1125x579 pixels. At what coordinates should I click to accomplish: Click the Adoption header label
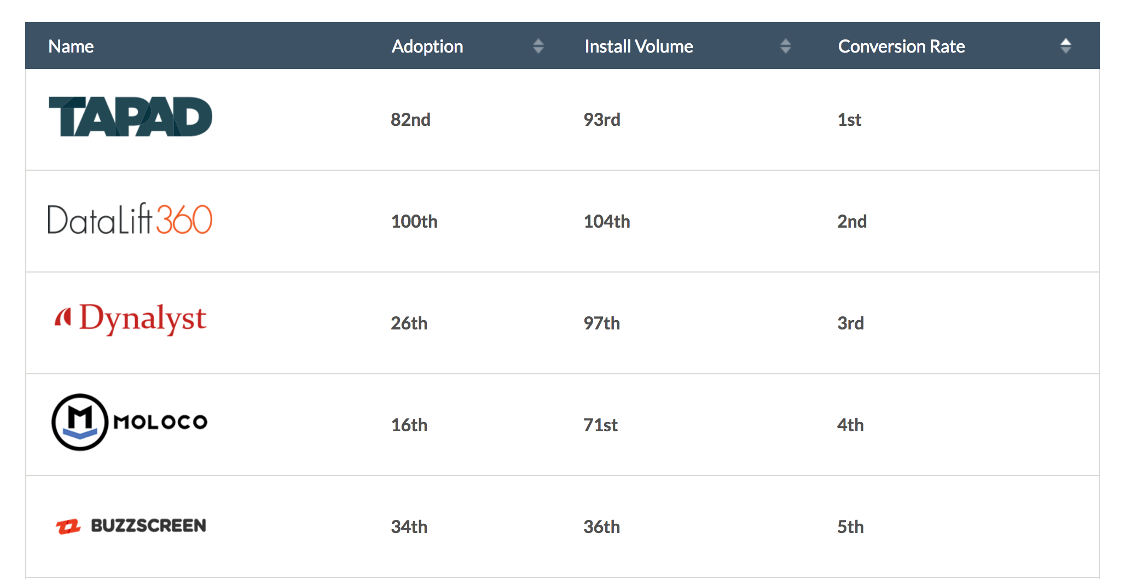click(x=427, y=47)
